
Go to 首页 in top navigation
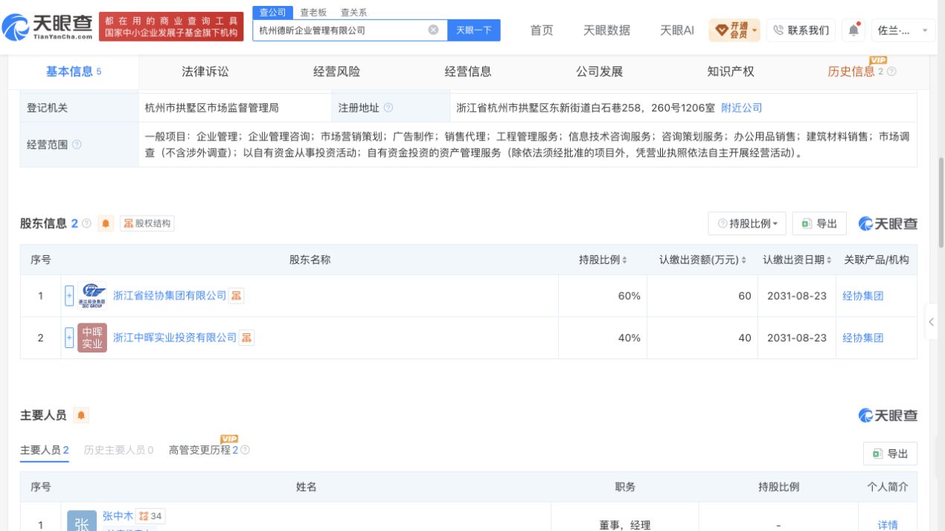pyautogui.click(x=542, y=30)
